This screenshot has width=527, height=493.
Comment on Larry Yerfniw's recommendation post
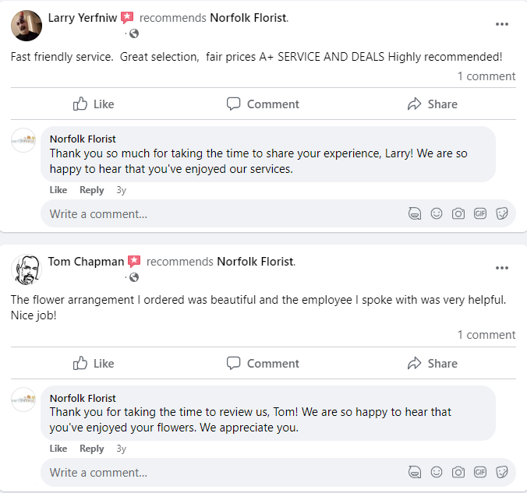(263, 104)
